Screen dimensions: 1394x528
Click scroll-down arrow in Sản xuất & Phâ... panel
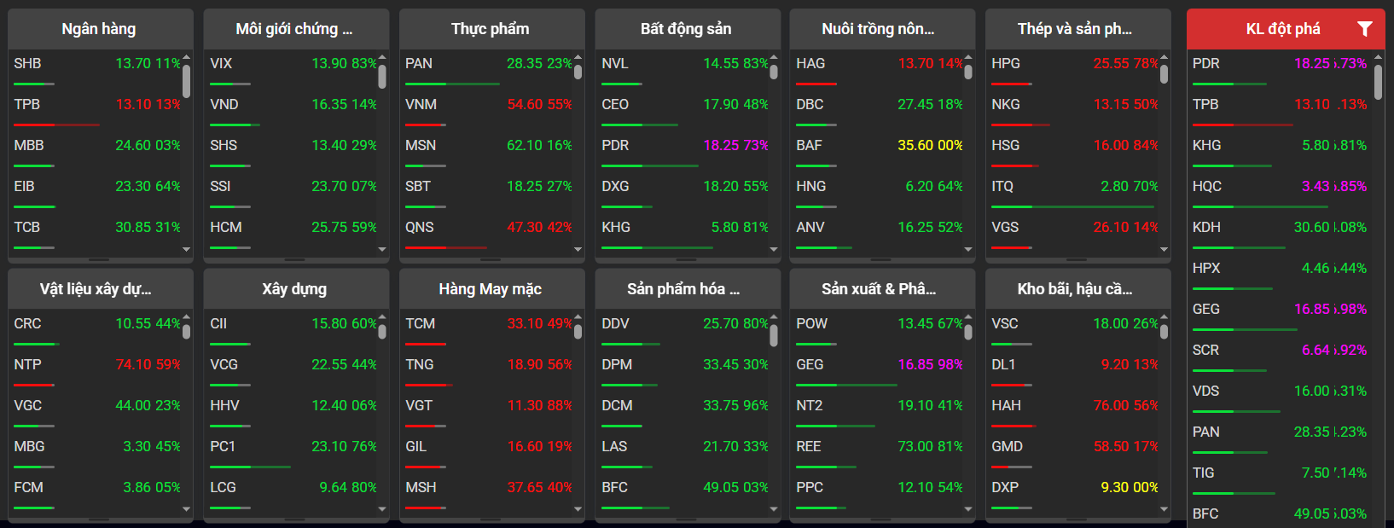click(968, 509)
